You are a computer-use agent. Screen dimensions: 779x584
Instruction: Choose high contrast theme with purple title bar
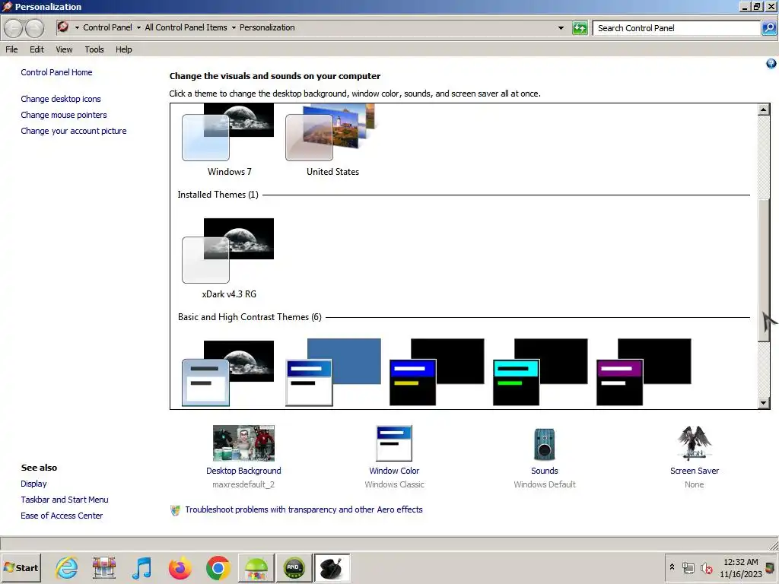tap(644, 373)
